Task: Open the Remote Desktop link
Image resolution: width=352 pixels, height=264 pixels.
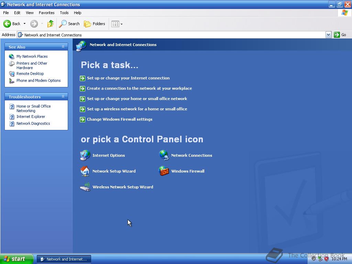Action: (30, 74)
